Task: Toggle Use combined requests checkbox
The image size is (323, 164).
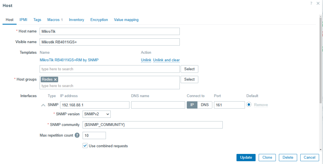Action: pyautogui.click(x=85, y=146)
